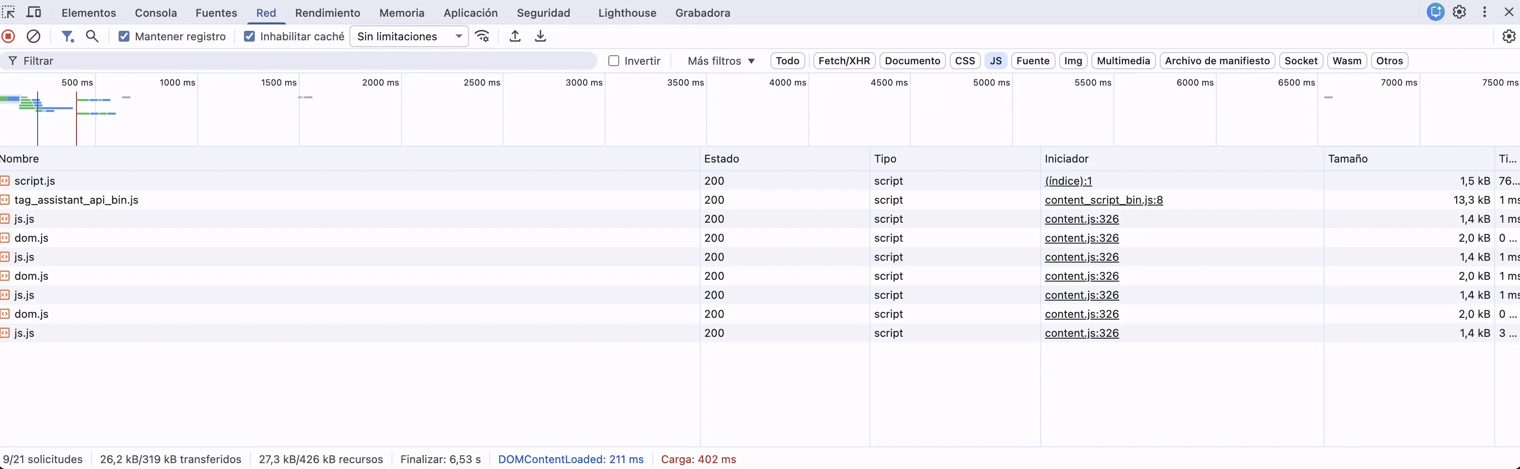
Task: Select the Fuente filter
Action: coord(1032,61)
